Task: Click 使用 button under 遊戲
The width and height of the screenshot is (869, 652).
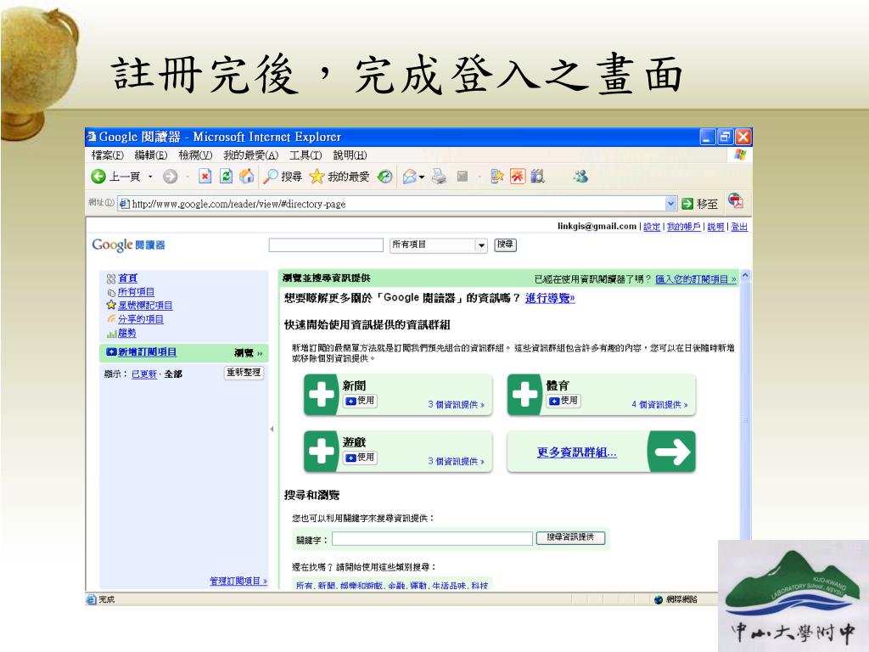Action: (360, 458)
